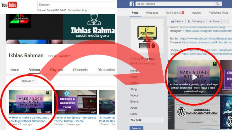Open the Facebook more options ellipsis button
This screenshot has height=130, width=232.
(x=225, y=21)
